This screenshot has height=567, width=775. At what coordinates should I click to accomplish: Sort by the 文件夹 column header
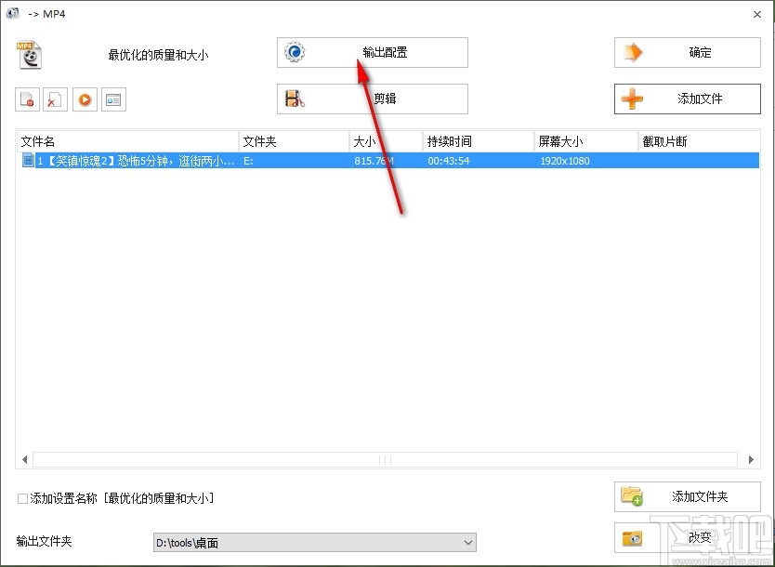(x=294, y=142)
